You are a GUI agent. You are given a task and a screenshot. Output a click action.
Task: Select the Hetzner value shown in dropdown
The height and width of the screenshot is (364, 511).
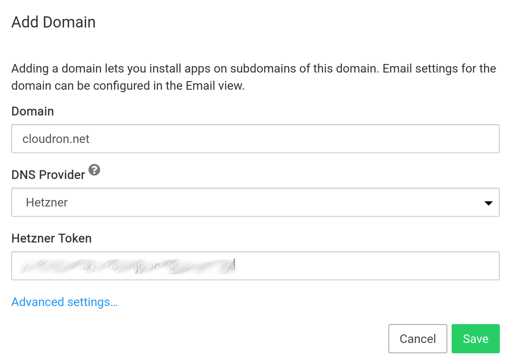click(x=47, y=203)
